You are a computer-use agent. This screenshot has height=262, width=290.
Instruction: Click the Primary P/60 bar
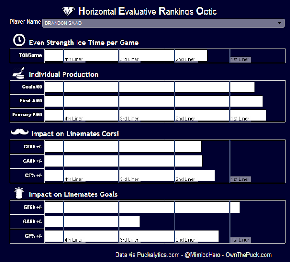tap(155, 115)
